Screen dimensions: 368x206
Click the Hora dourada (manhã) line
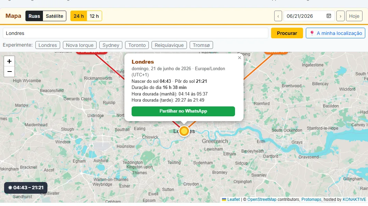[169, 94]
